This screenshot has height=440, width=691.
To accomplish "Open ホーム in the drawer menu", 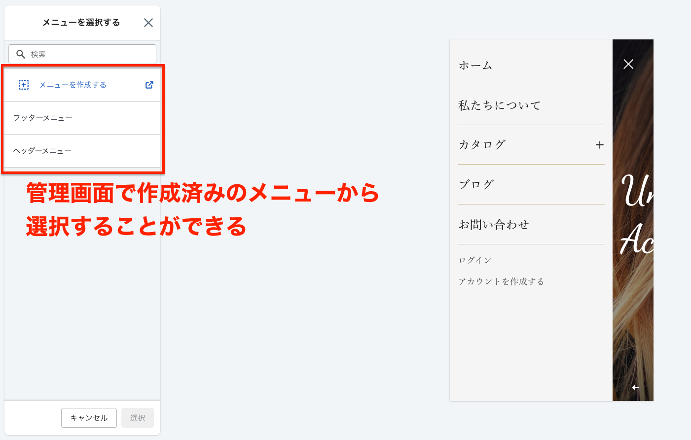I will click(475, 66).
